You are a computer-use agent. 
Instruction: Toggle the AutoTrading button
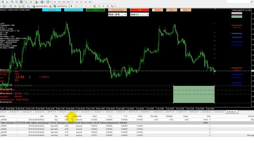click(60, 6)
